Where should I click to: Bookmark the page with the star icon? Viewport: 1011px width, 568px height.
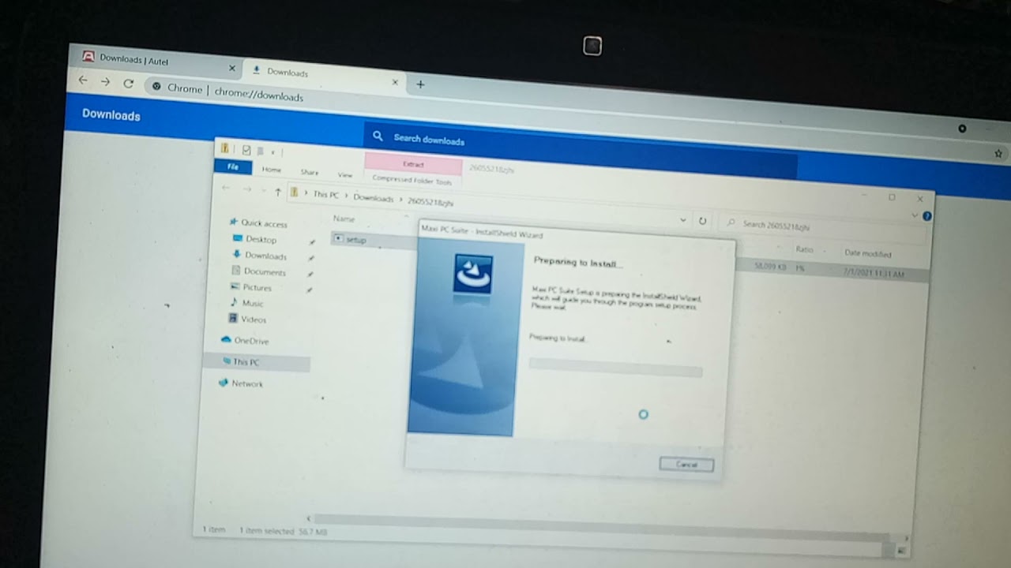coord(998,153)
